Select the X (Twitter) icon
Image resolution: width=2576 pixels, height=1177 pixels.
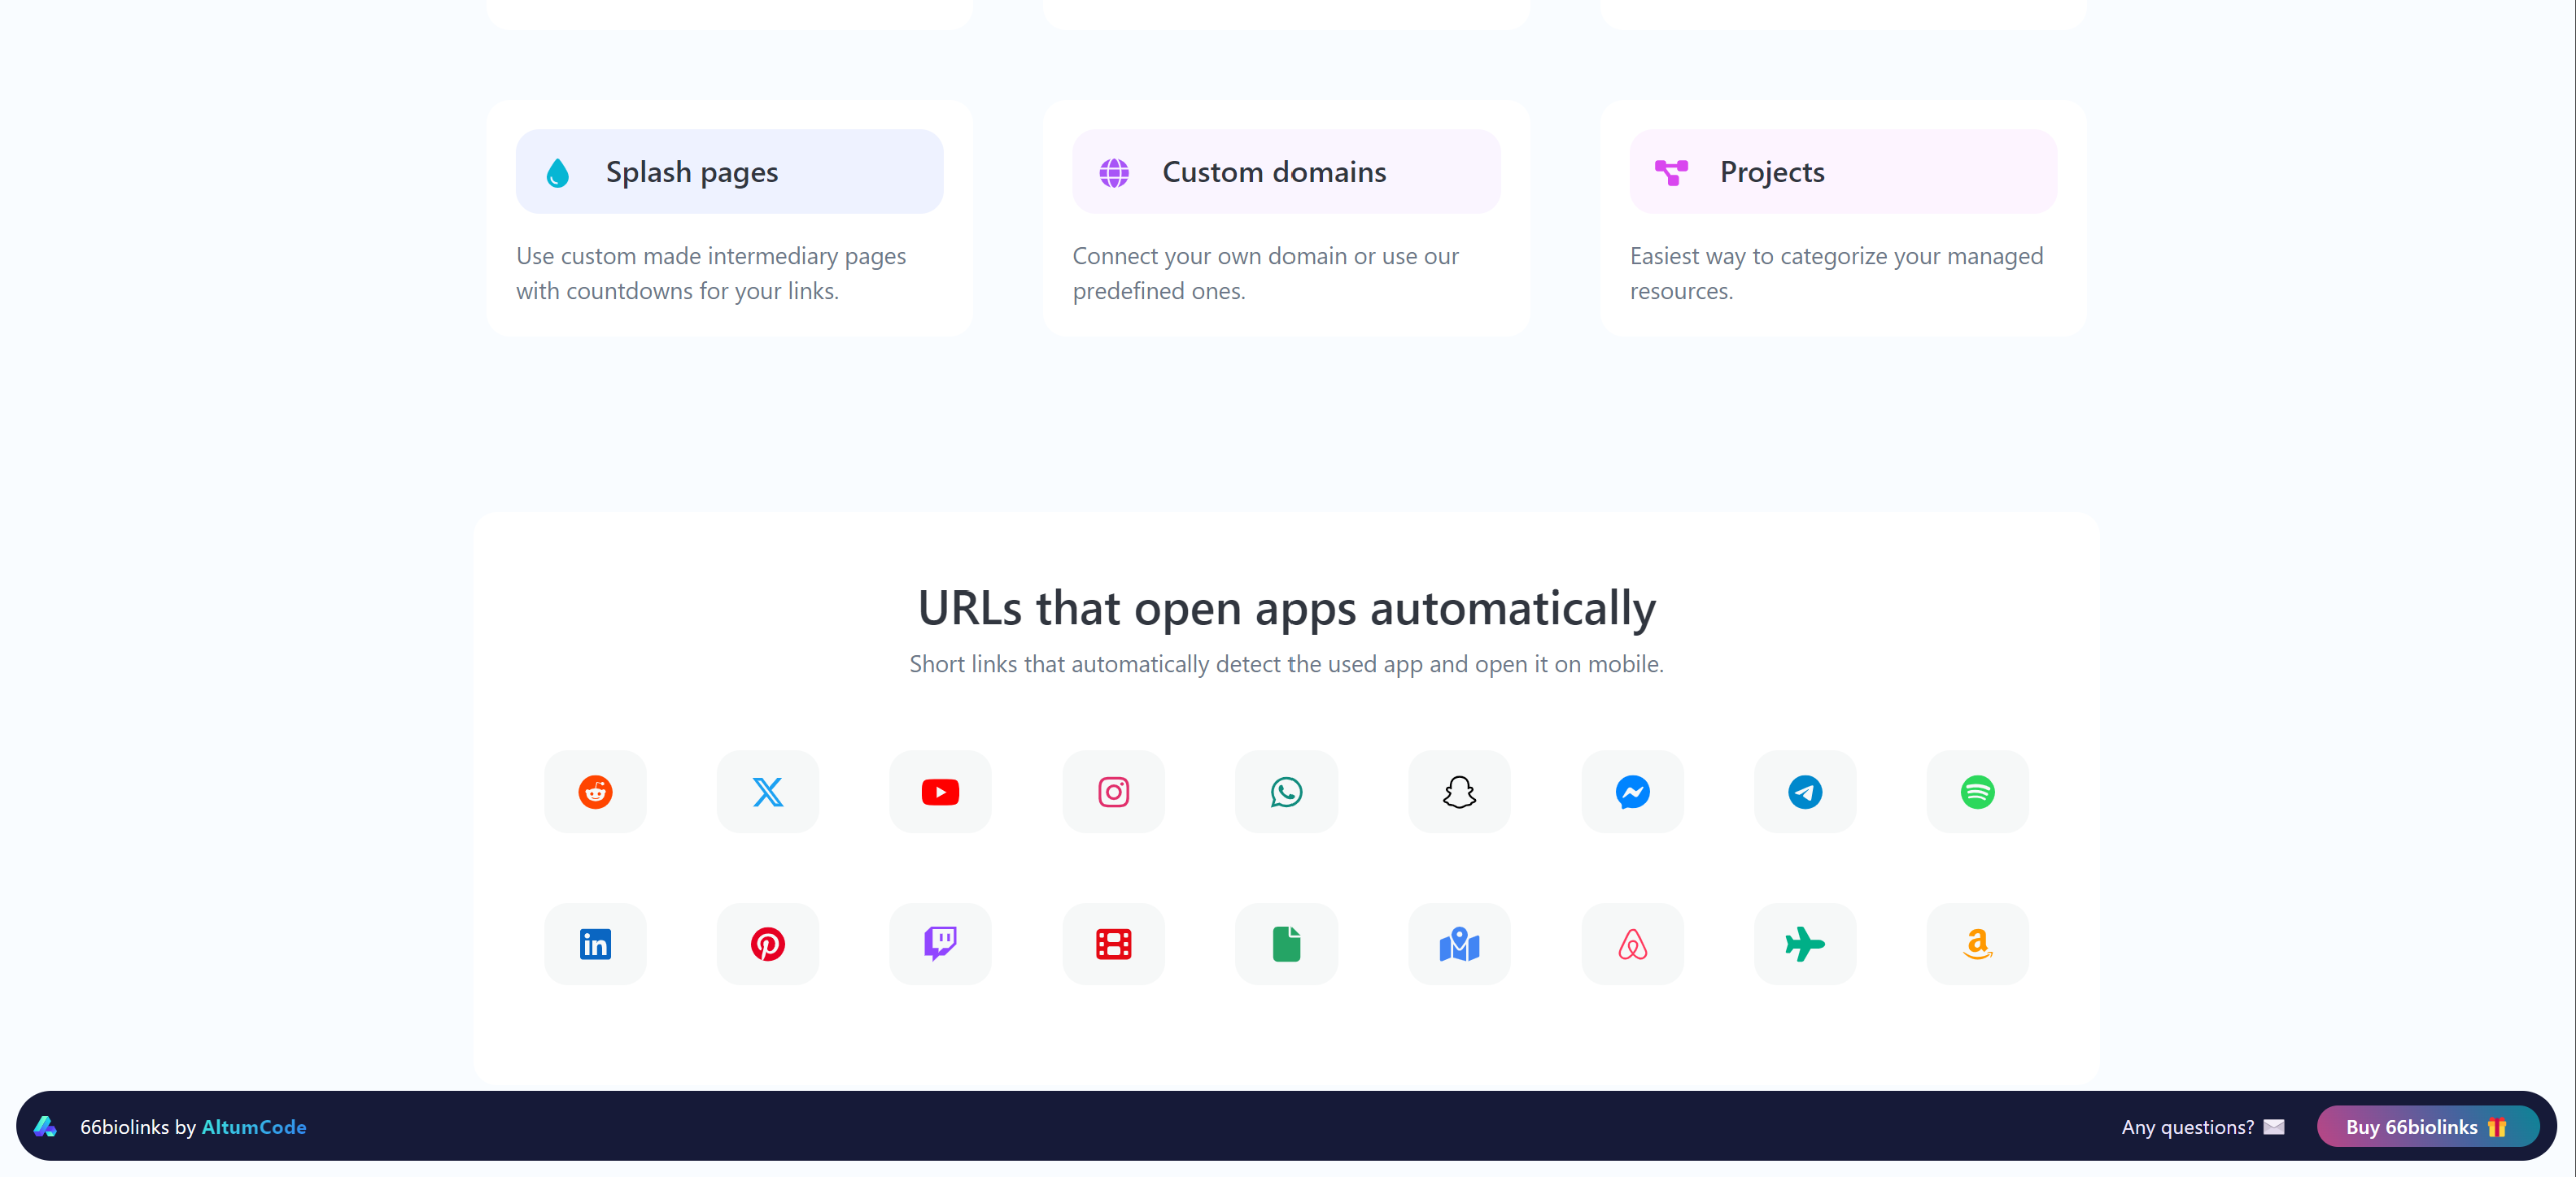[x=767, y=792]
